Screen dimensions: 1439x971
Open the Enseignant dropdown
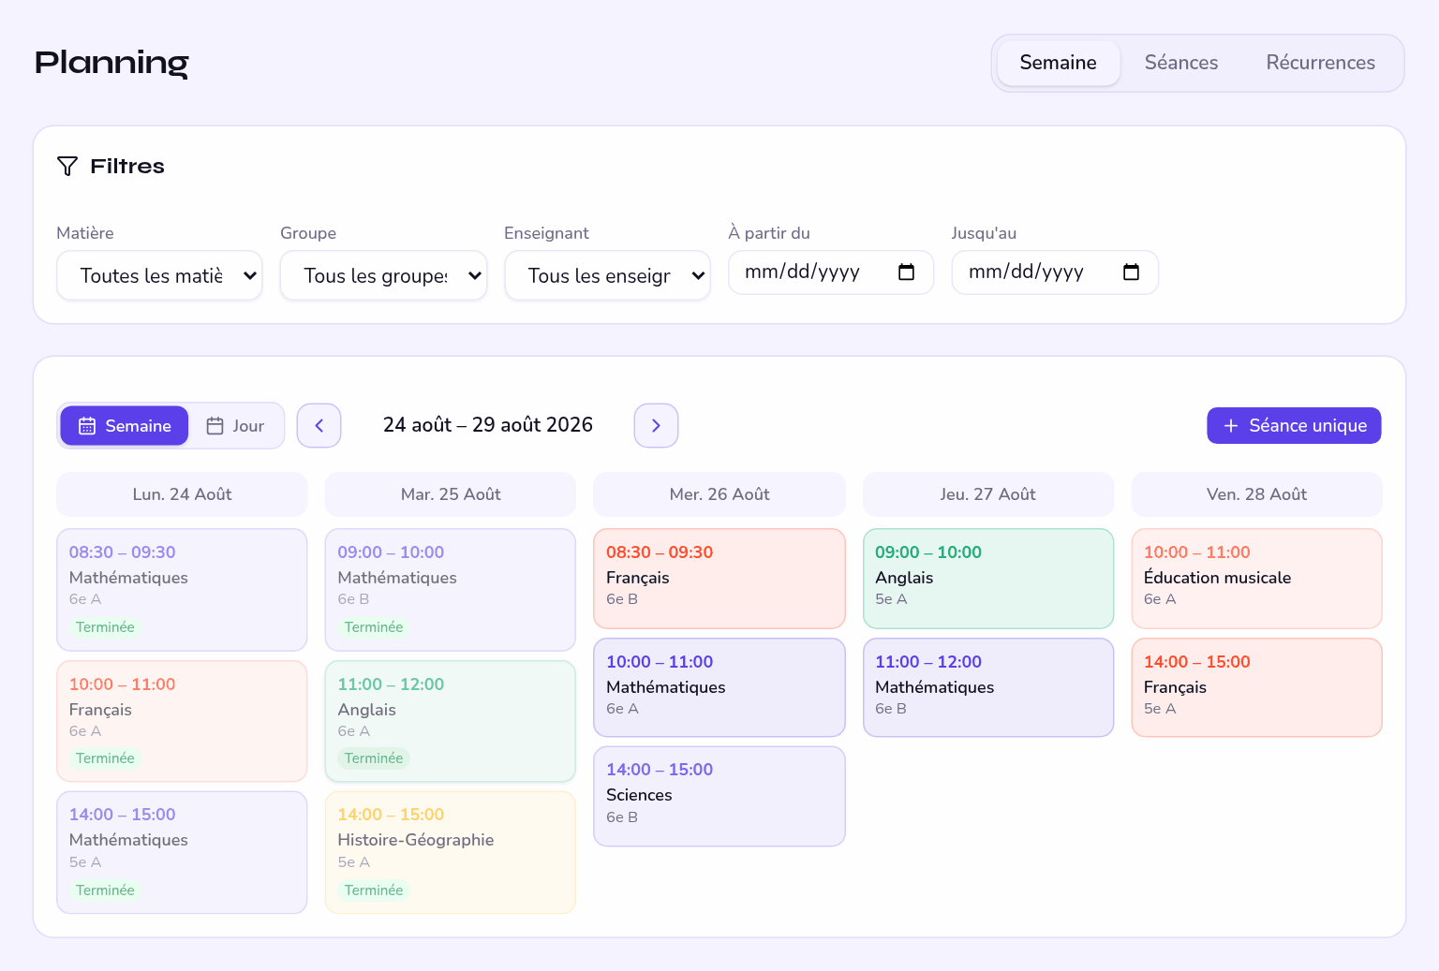607,275
